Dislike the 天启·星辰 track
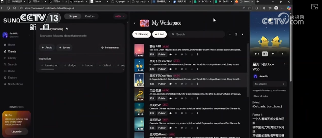Viewport: 322px width, 138px height. click(x=176, y=98)
